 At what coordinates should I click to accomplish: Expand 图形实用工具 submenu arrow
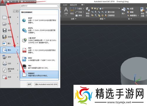[x=18, y=70]
